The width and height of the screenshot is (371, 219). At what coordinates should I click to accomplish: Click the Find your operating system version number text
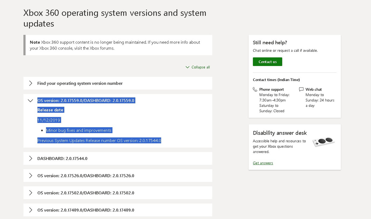coord(80,83)
